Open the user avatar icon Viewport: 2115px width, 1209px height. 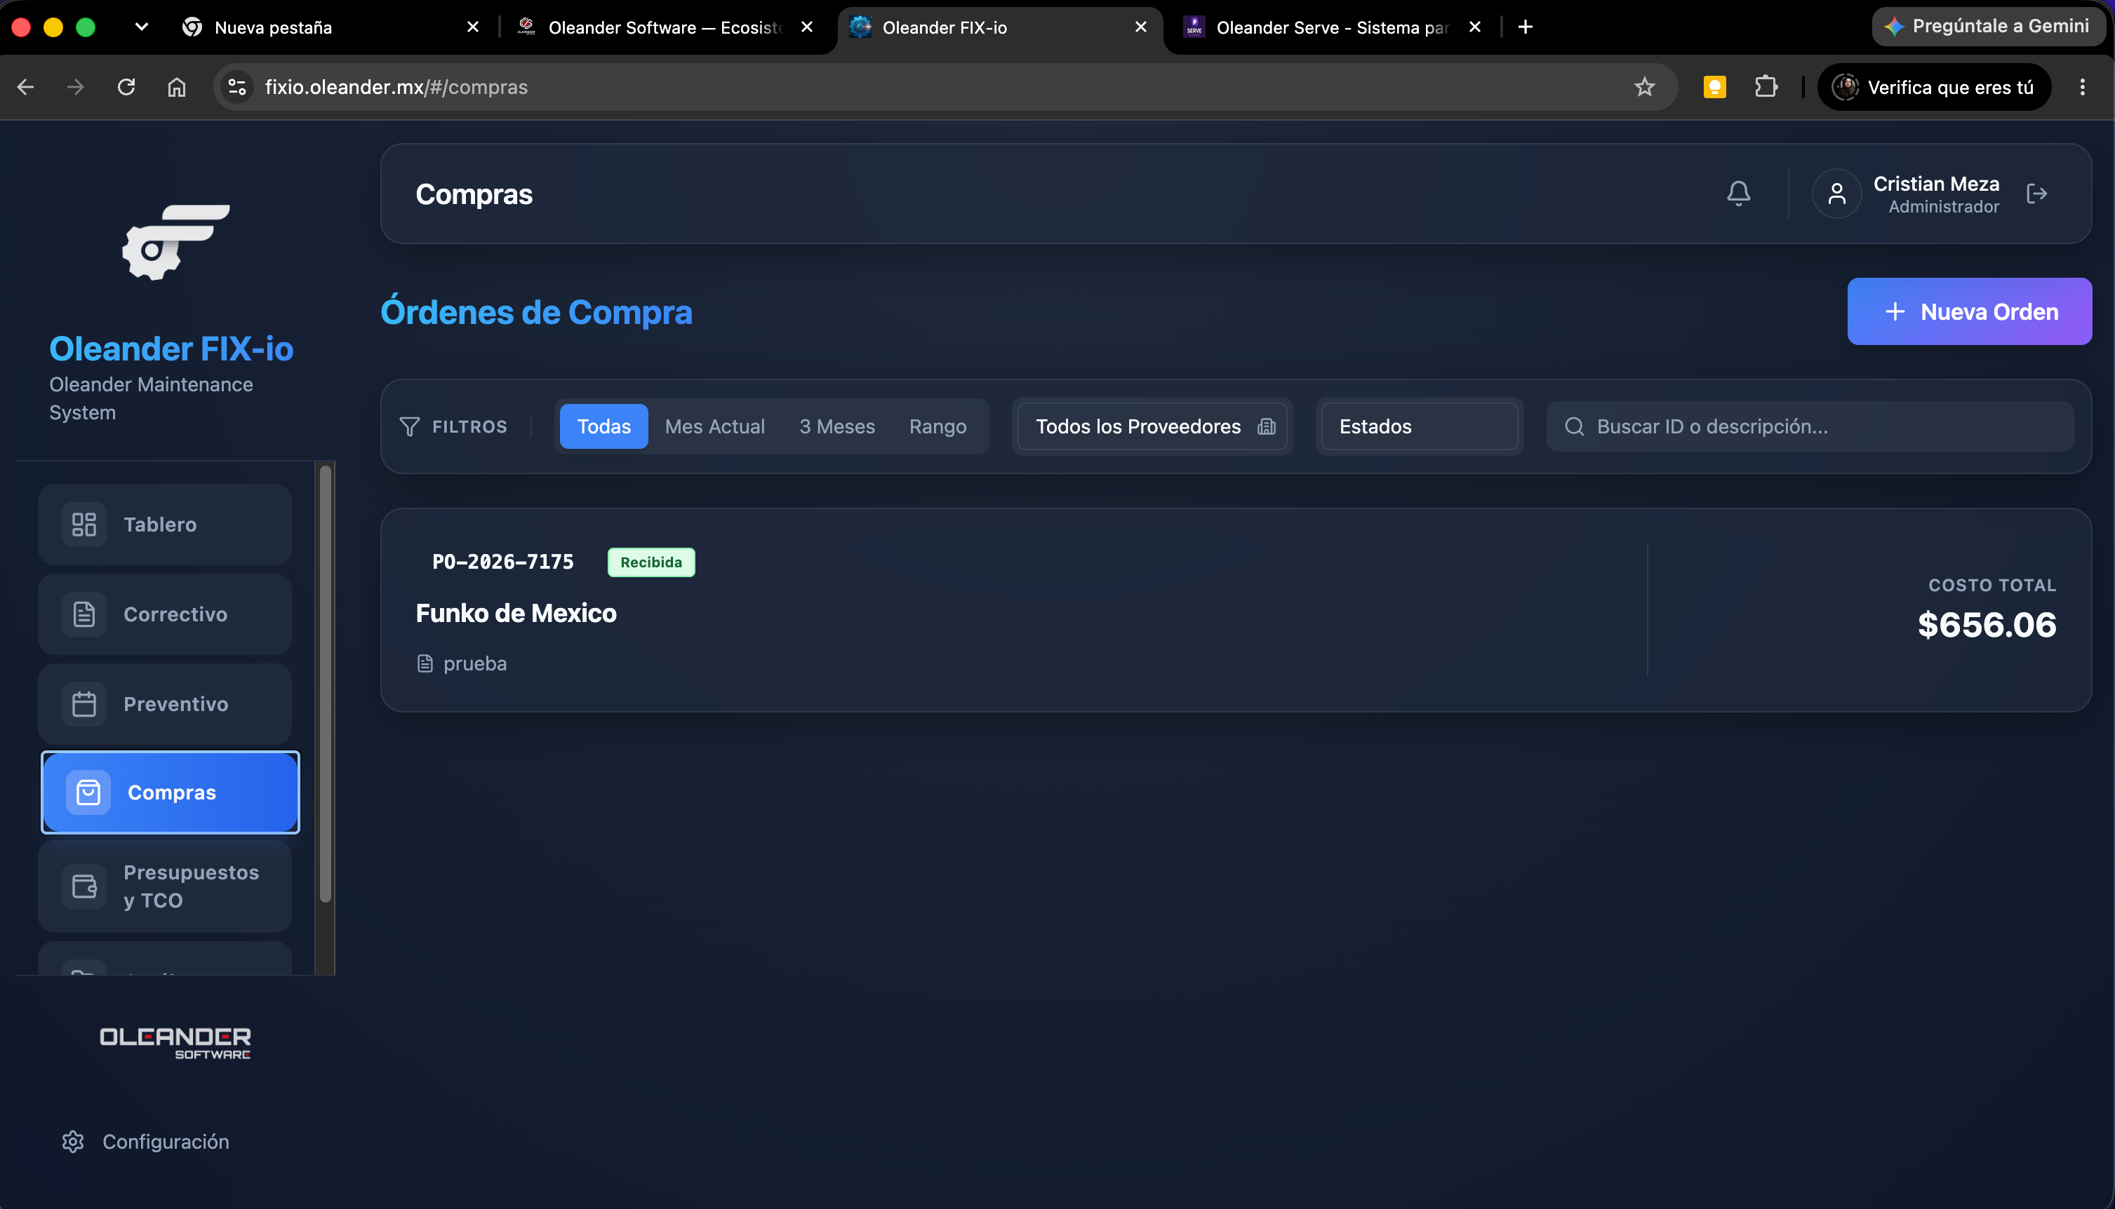1836,194
